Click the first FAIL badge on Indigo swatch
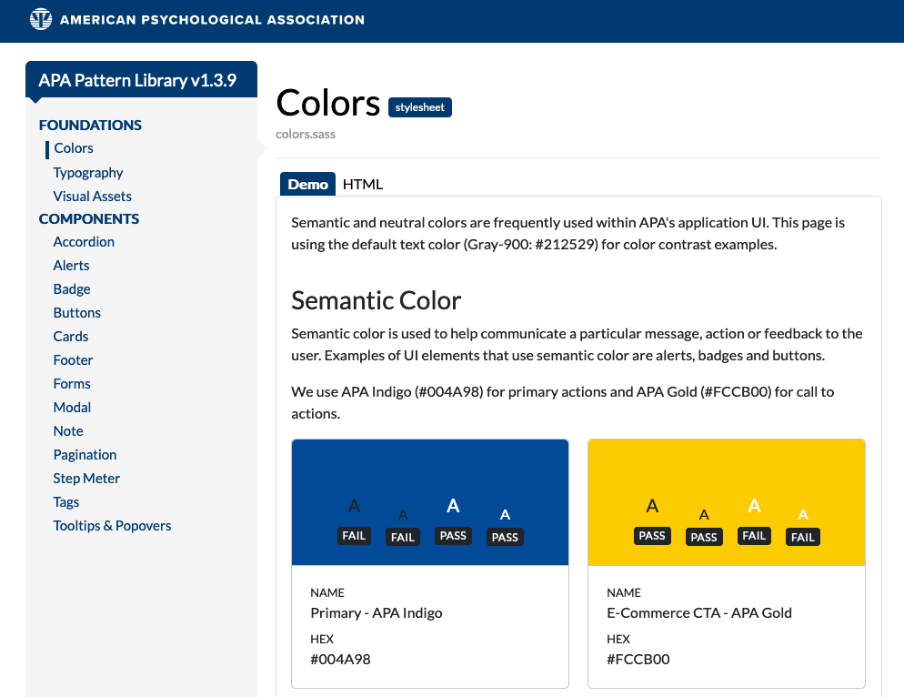Image resolution: width=904 pixels, height=697 pixels. point(355,536)
